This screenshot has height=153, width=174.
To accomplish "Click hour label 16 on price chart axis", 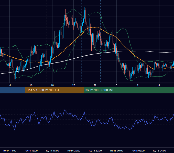I will pos(31,85).
